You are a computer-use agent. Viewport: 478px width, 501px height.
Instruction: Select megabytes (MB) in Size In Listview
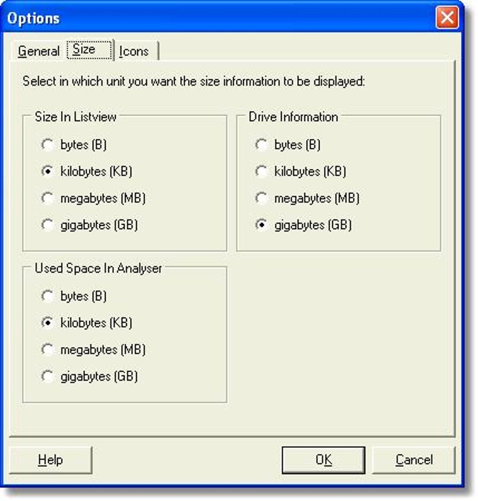coord(48,199)
